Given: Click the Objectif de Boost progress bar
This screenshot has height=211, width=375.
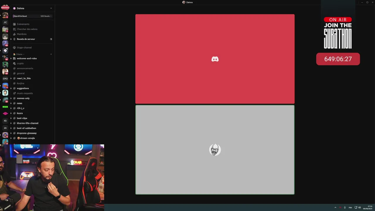Looking at the screenshot, I should tap(32, 16).
